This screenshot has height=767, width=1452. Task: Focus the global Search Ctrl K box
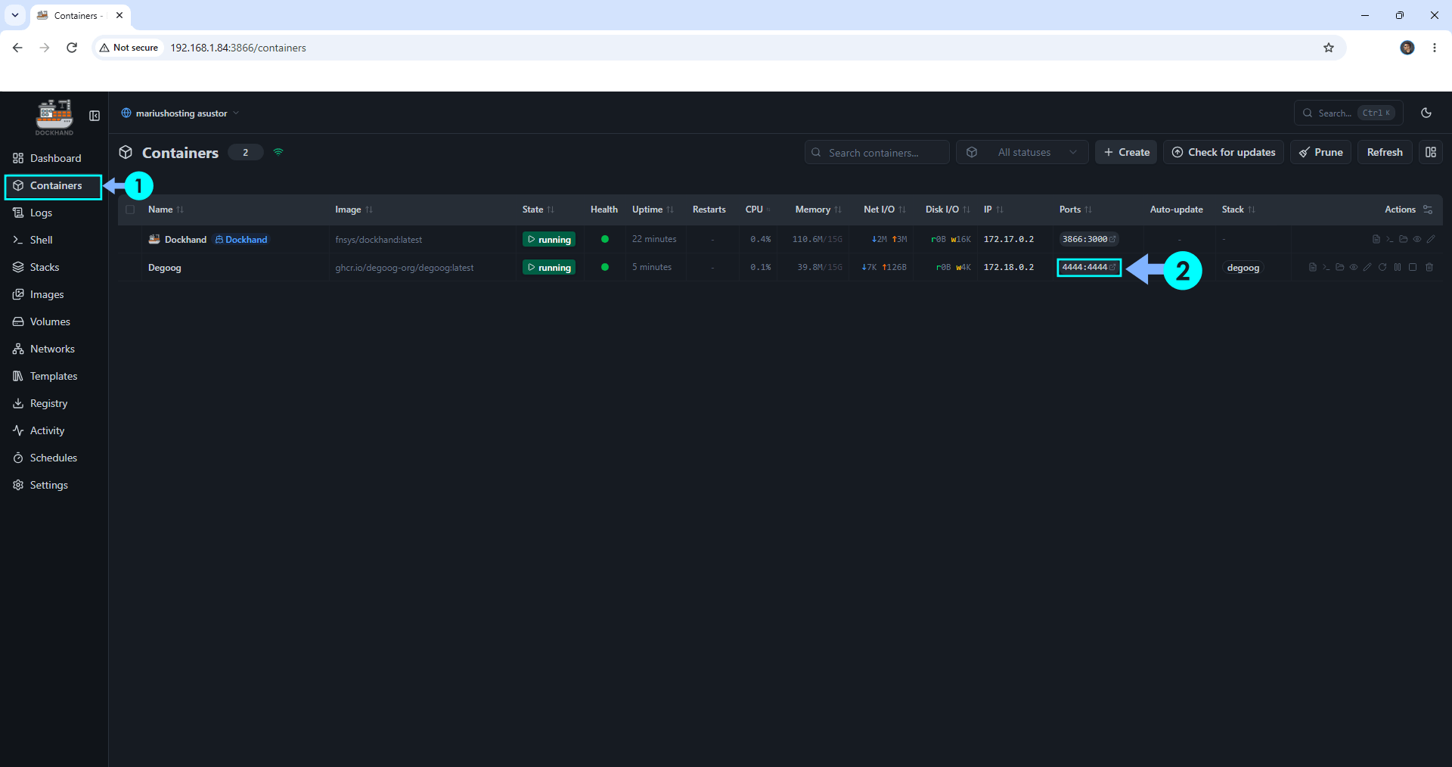[1348, 113]
